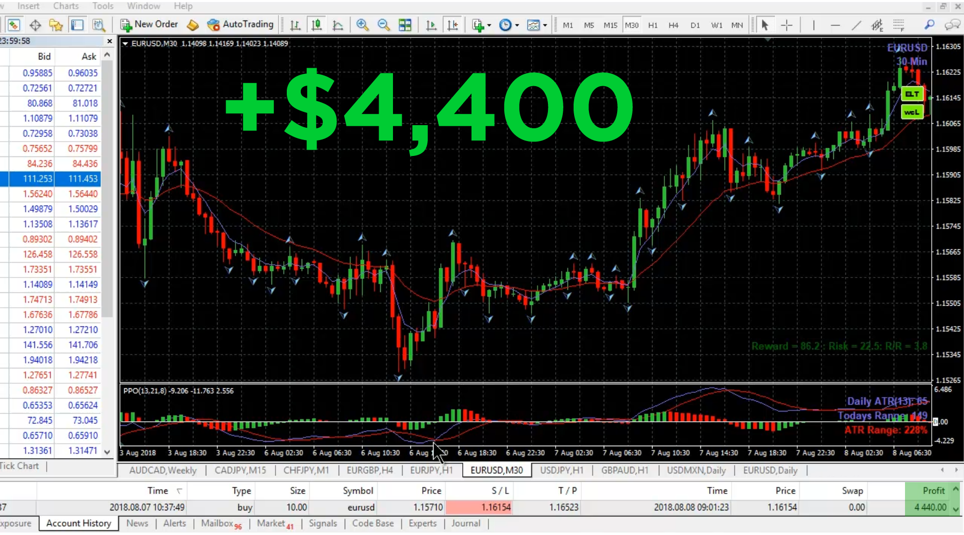Select the horizontal line drawing tool

tap(835, 25)
